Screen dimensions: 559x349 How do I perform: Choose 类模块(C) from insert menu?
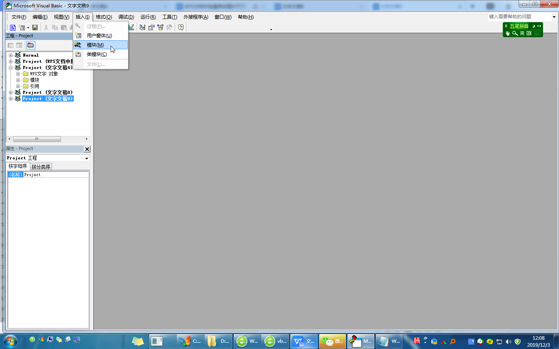point(101,54)
